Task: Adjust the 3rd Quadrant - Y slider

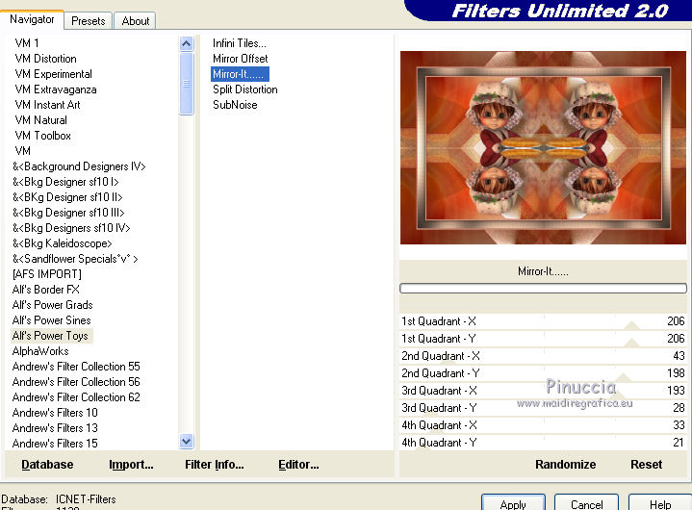Action: (543, 408)
